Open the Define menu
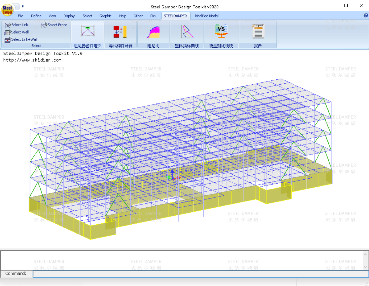Screen dimensions: 369x286 36,16
